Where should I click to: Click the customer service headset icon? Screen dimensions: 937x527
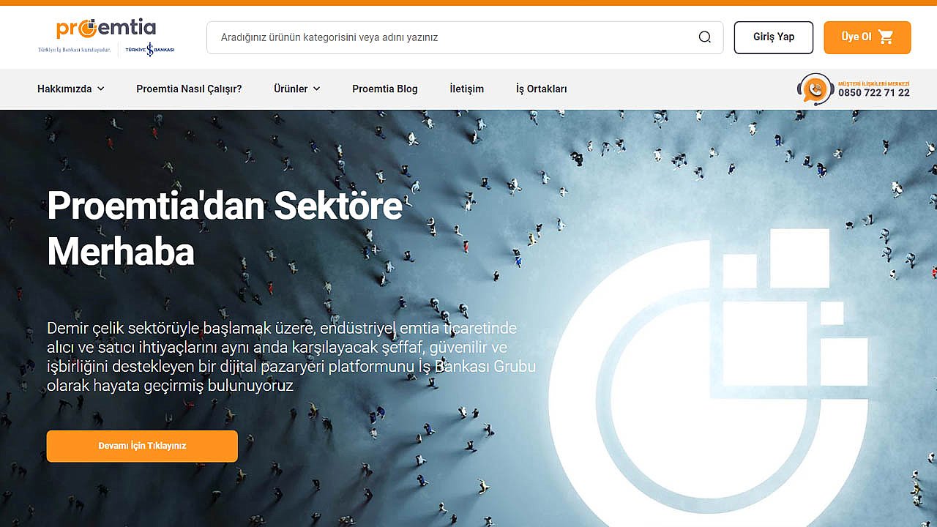click(815, 89)
